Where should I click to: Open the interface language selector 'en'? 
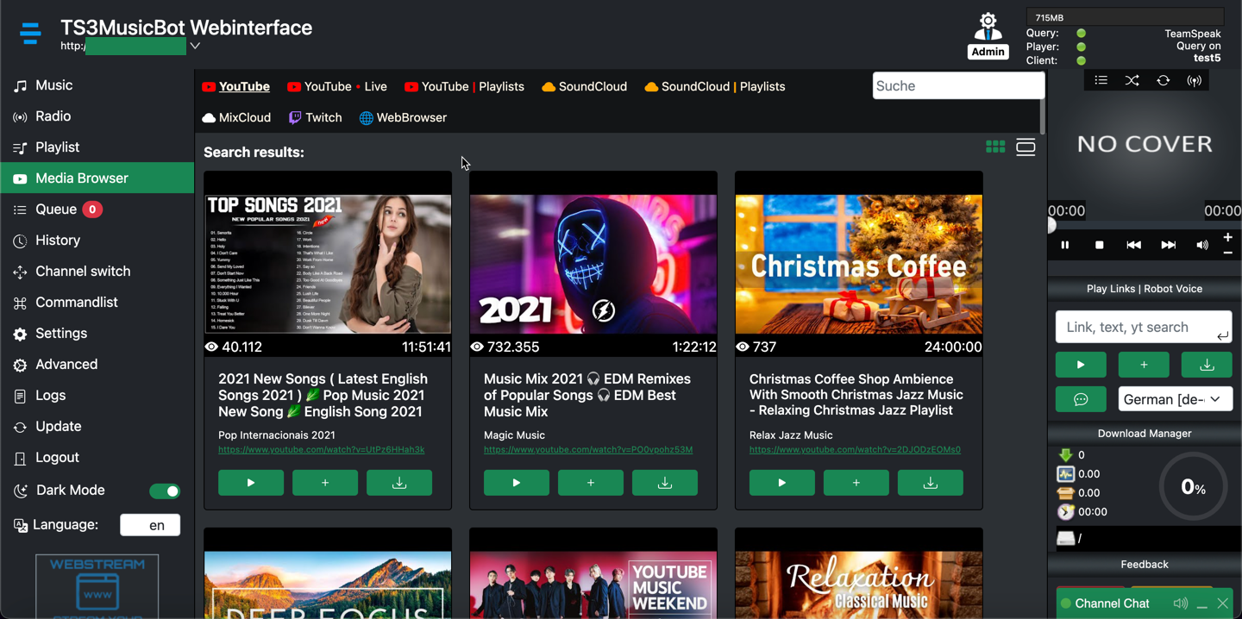[150, 525]
